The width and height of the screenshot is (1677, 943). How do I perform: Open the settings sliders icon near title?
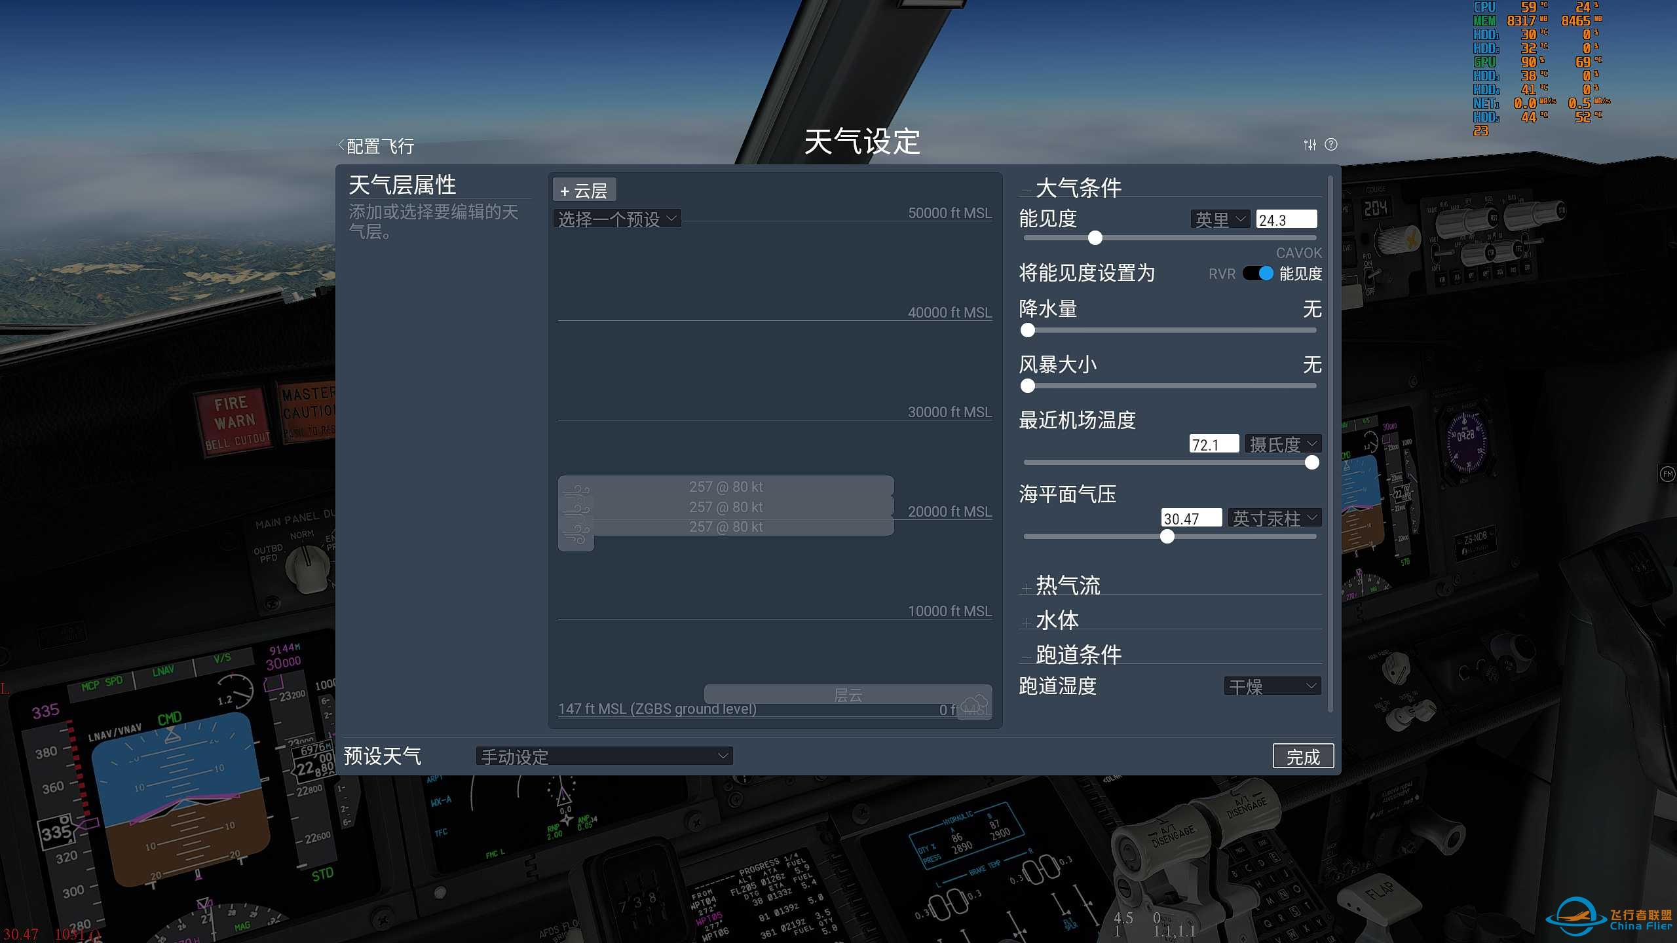[x=1310, y=145]
